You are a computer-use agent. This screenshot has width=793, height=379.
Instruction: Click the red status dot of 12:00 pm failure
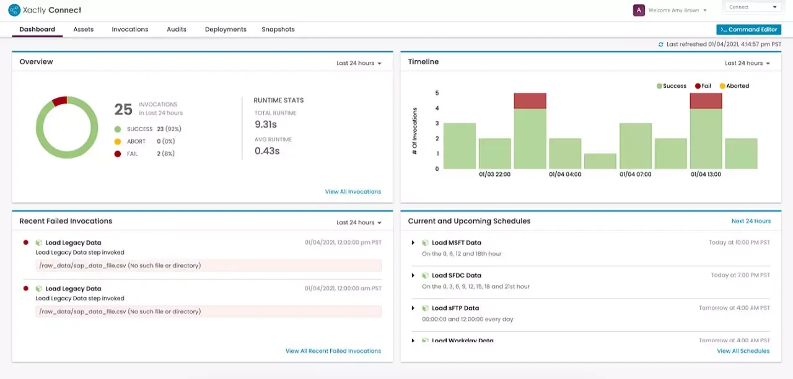26,243
